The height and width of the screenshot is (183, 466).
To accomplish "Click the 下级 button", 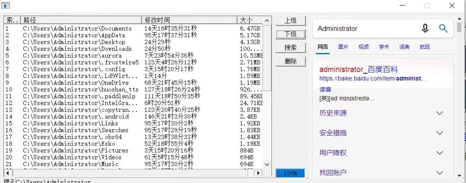I will coord(290,34).
